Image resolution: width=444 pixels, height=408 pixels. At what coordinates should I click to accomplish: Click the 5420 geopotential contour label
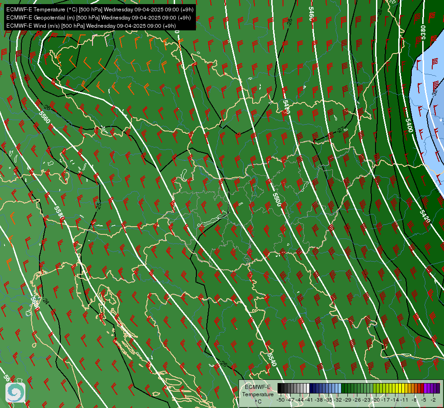[x=425, y=216]
